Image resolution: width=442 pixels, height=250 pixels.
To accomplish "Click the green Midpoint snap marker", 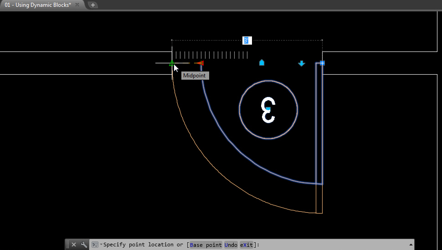I will click(172, 63).
